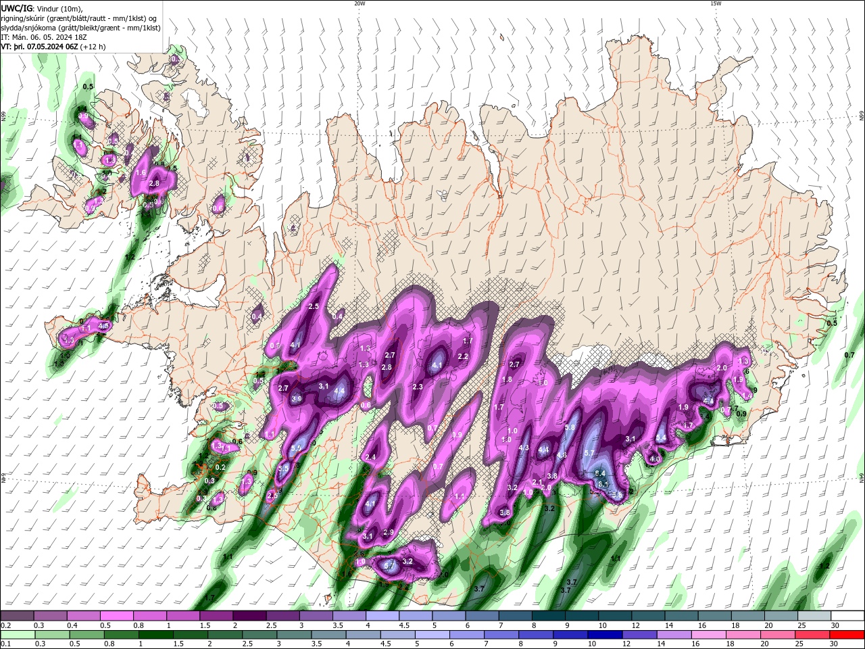
Task: Click the '20W' longitude label
Action: [x=360, y=3]
